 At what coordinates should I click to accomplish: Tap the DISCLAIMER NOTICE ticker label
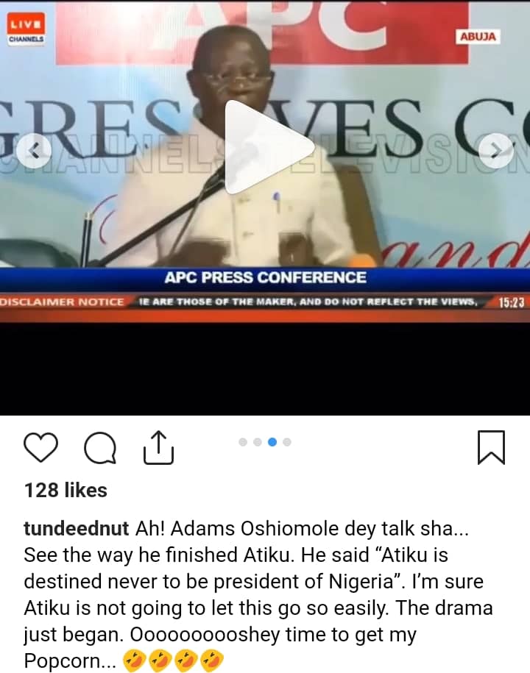click(x=62, y=302)
